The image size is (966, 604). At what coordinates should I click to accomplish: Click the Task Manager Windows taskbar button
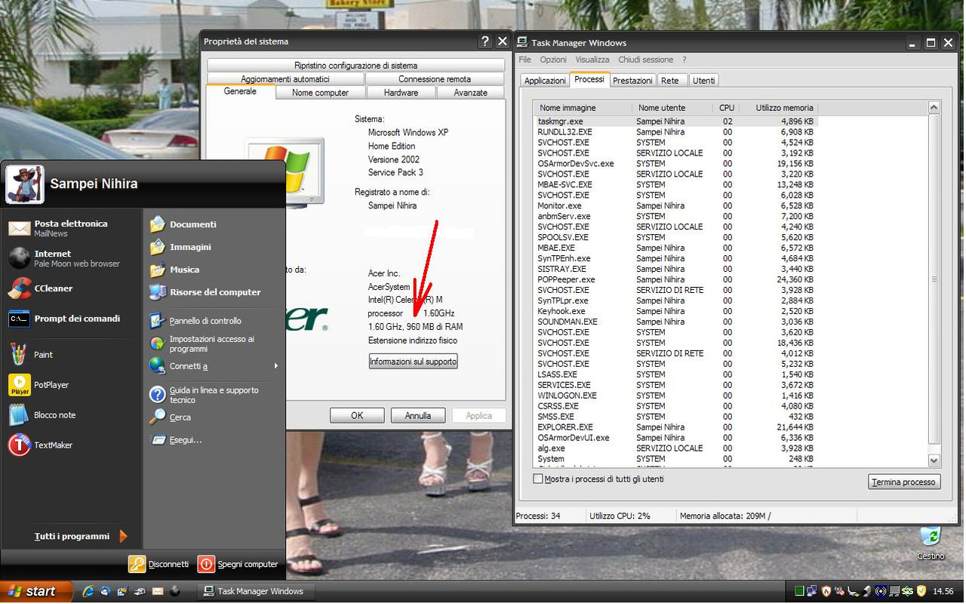point(255,591)
